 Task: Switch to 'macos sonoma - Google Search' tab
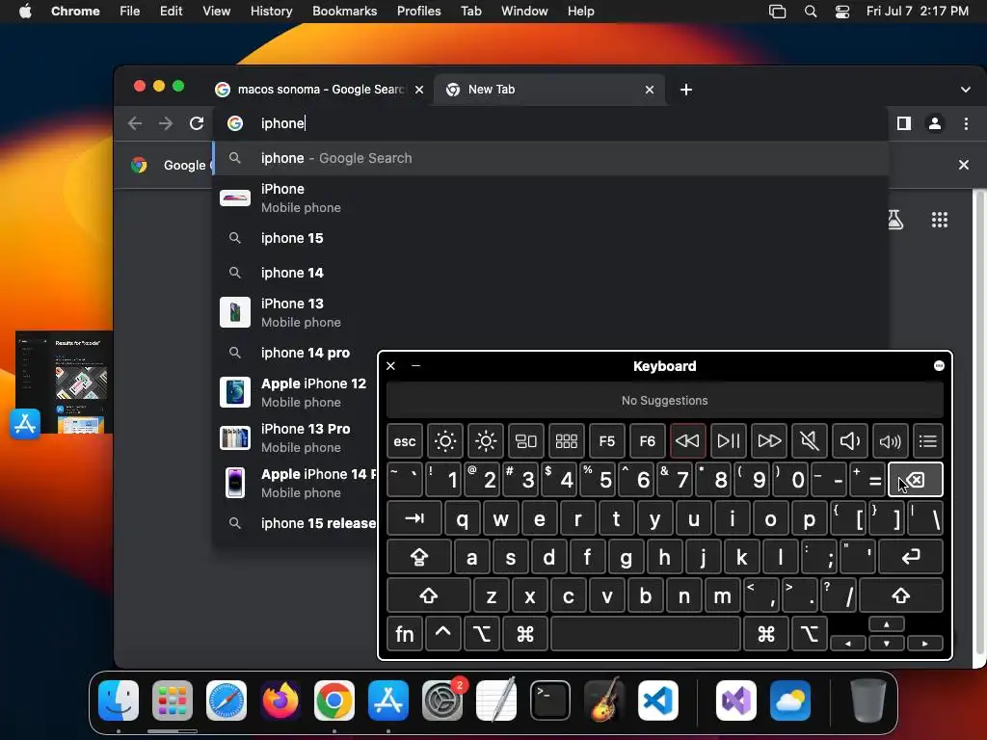click(x=320, y=90)
